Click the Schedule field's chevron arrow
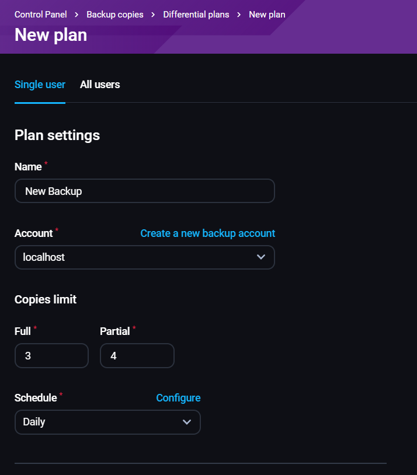This screenshot has width=417, height=475. 187,422
